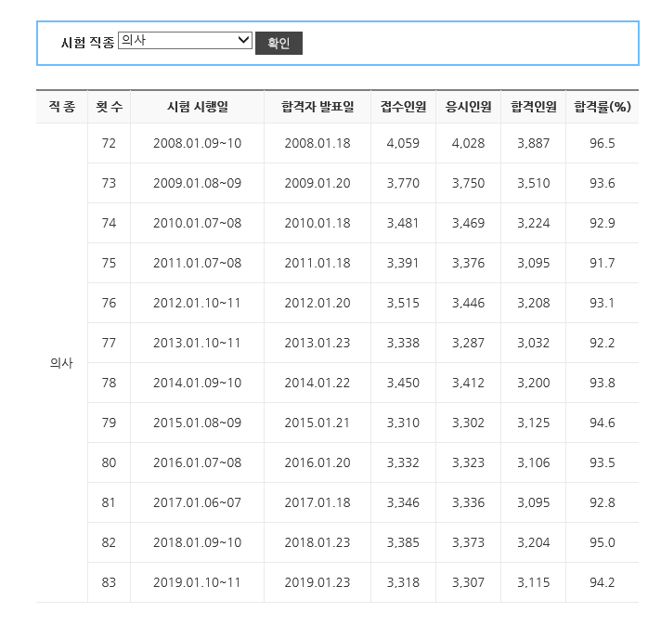Viewport: 661px width, 625px height.
Task: Click the passers value 3,106
Action: [534, 462]
